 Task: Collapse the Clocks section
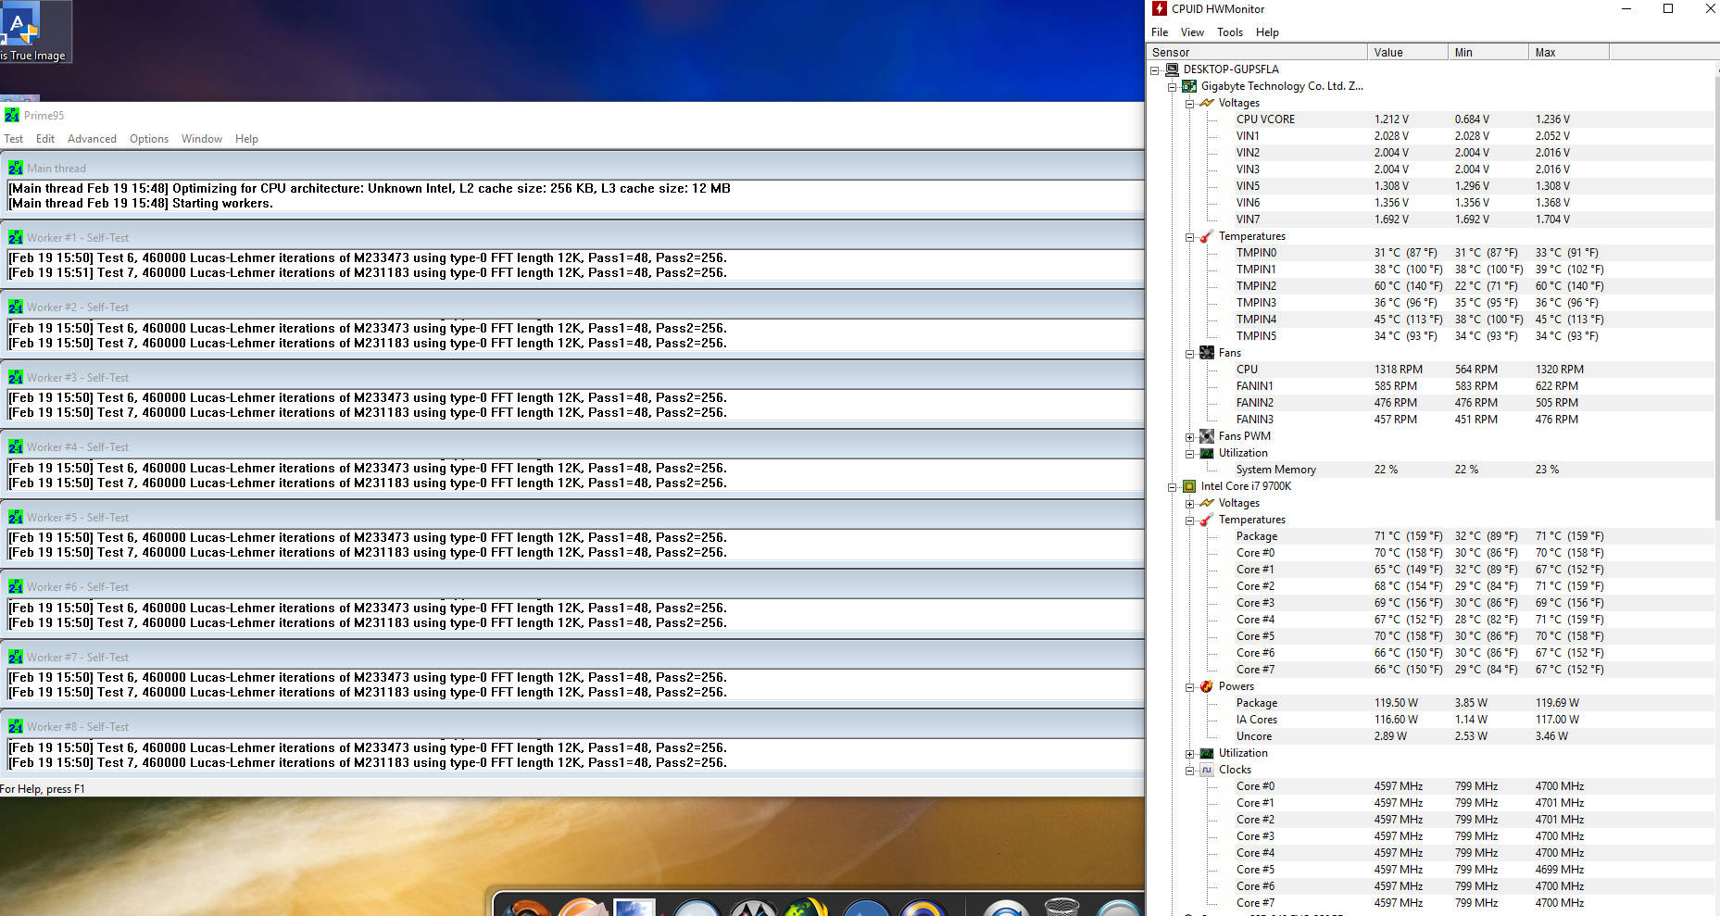click(x=1190, y=771)
